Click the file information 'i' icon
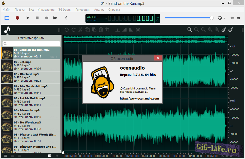Image resolution: width=245 pixels, height=159 pixels. click(x=66, y=18)
